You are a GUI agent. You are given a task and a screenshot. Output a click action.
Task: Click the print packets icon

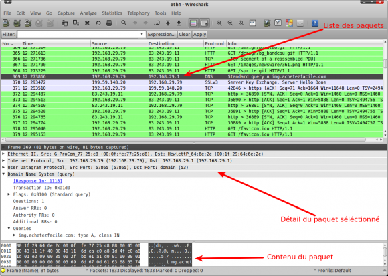[x=109, y=23]
